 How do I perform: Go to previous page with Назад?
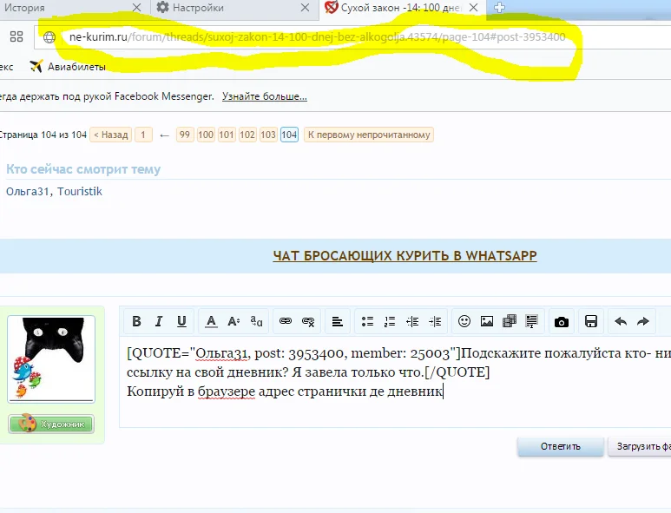(111, 135)
